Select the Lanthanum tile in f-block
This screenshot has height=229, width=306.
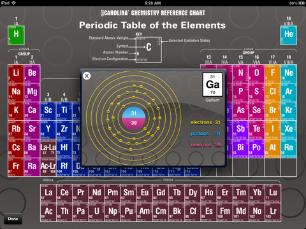tap(48, 194)
